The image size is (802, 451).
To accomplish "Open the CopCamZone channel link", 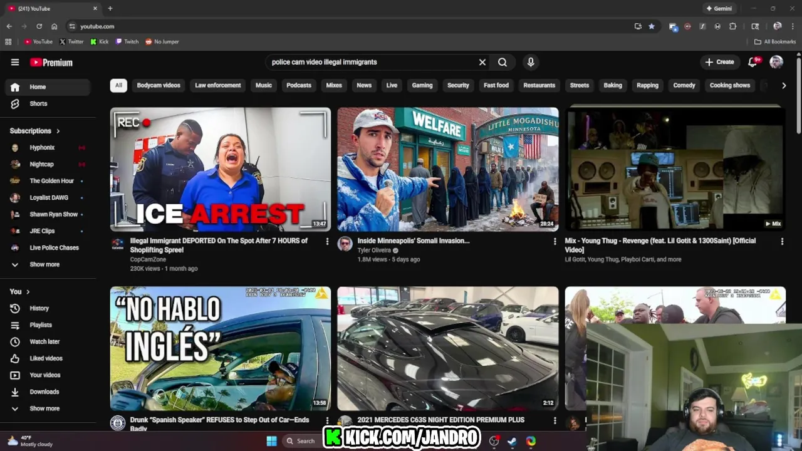I will (147, 259).
